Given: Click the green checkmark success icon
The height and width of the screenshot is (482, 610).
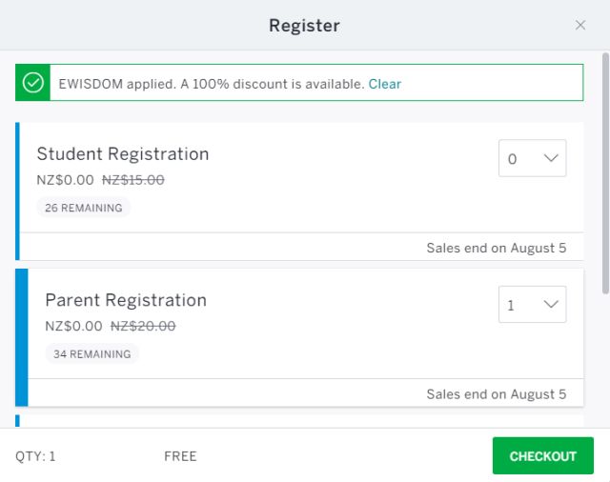Looking at the screenshot, I should (x=33, y=83).
